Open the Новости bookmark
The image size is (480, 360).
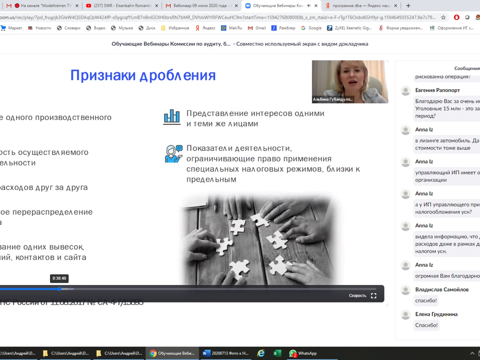pos(39,28)
